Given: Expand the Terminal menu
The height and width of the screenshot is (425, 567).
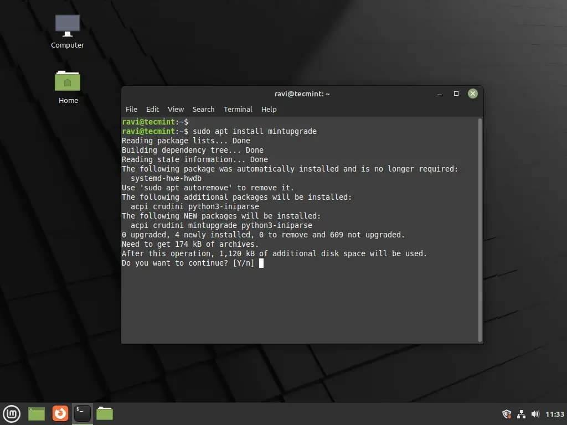Looking at the screenshot, I should click(238, 109).
